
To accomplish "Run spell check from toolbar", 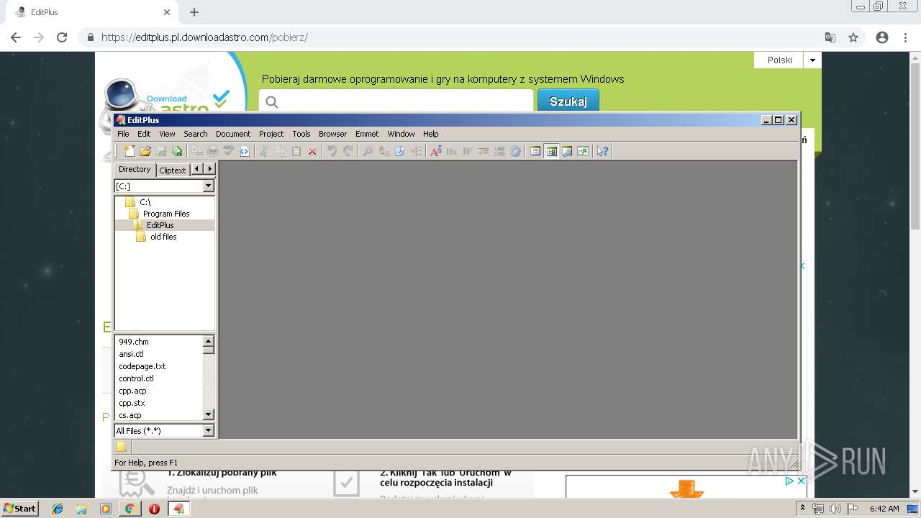I will 229,151.
